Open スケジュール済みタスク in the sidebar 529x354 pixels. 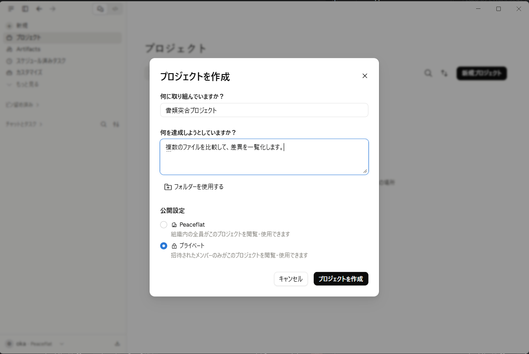[63, 61]
